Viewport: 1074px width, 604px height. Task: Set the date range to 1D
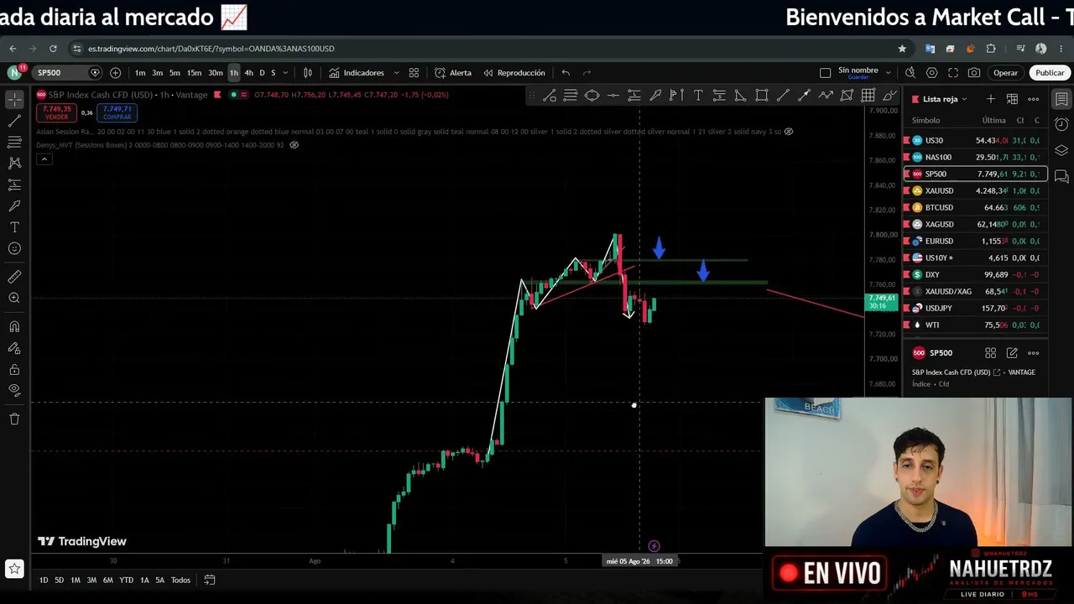(44, 580)
